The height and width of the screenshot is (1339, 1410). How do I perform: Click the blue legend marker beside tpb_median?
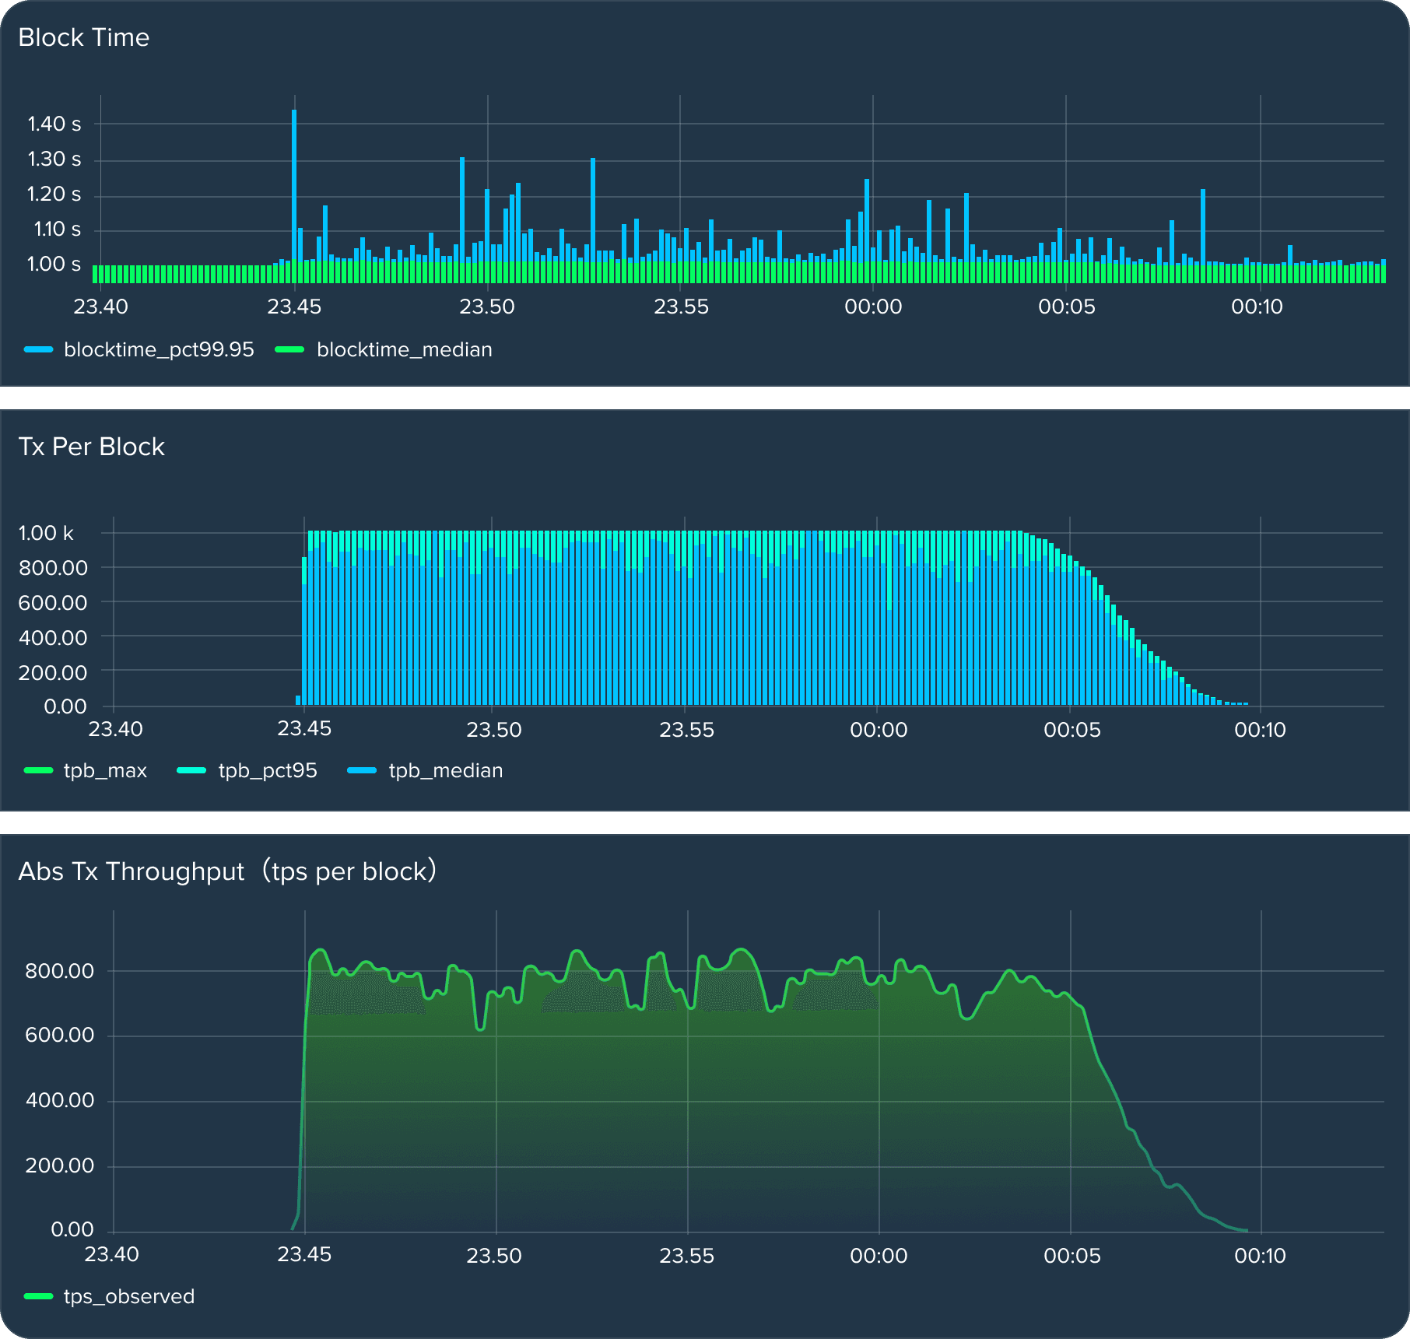[362, 771]
